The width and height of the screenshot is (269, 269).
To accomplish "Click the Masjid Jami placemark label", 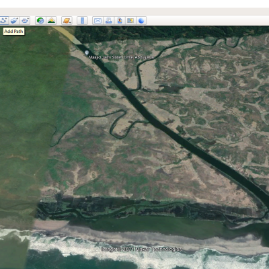I will [x=122, y=57].
